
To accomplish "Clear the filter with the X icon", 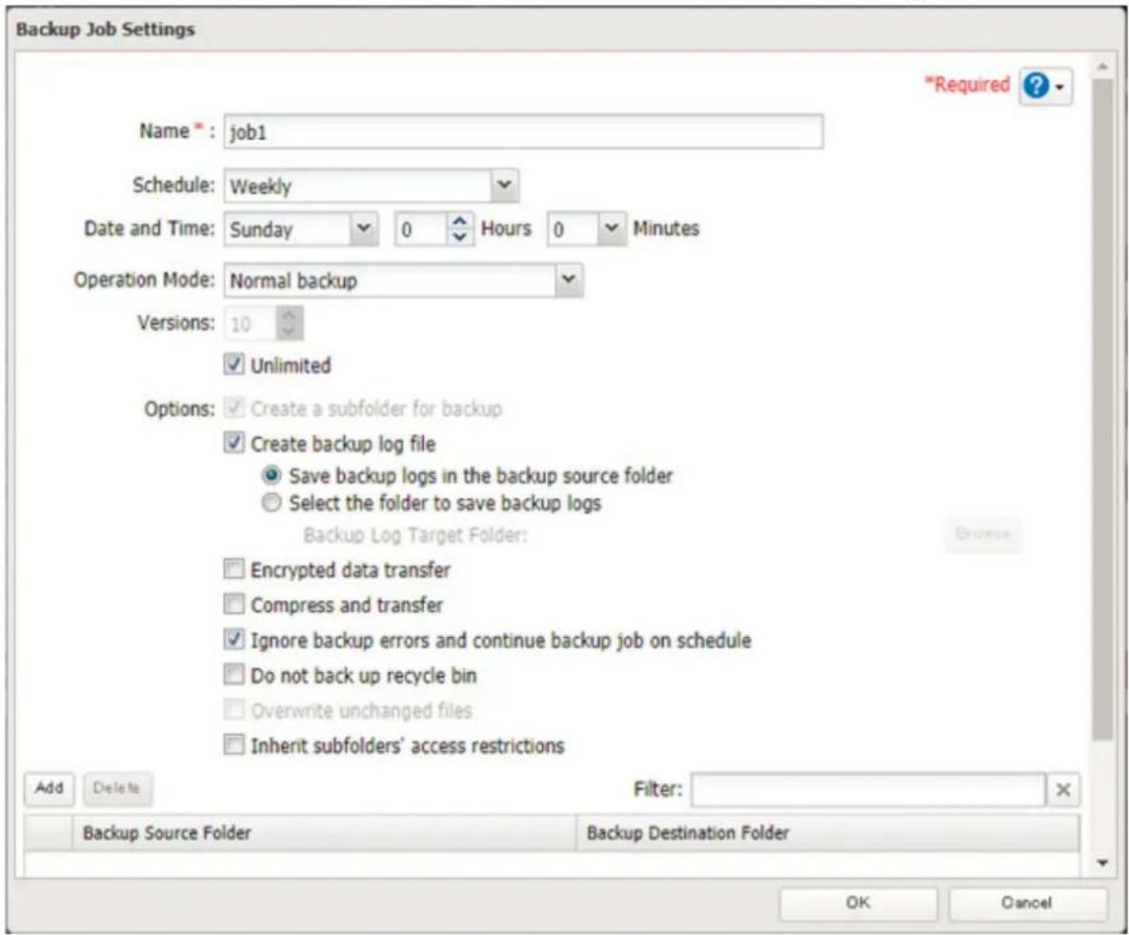I will point(1062,789).
